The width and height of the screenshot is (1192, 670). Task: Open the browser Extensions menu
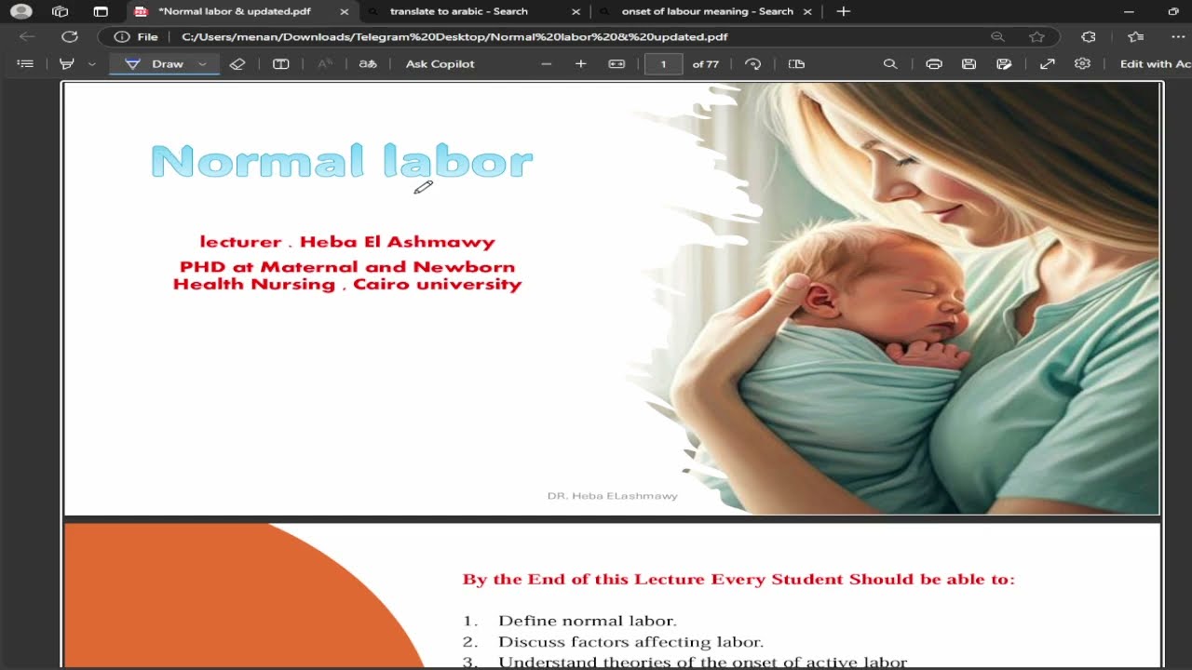(1089, 37)
